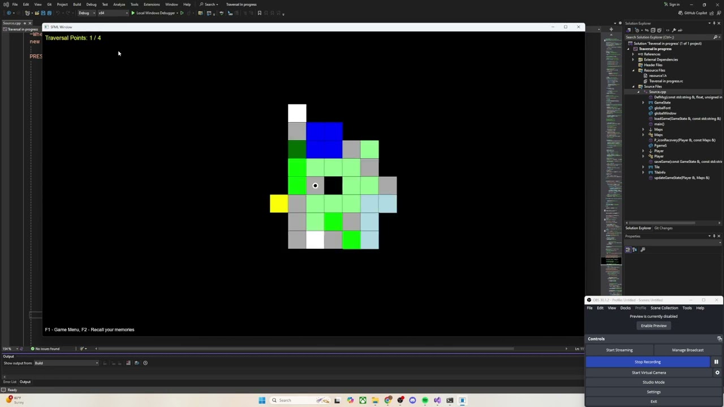Expand the References node
Screen dimensions: 724x407
[x=633, y=54]
